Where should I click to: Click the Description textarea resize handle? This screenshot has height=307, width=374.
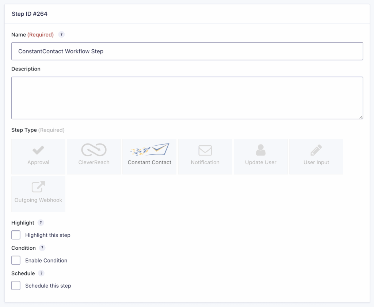point(361,117)
